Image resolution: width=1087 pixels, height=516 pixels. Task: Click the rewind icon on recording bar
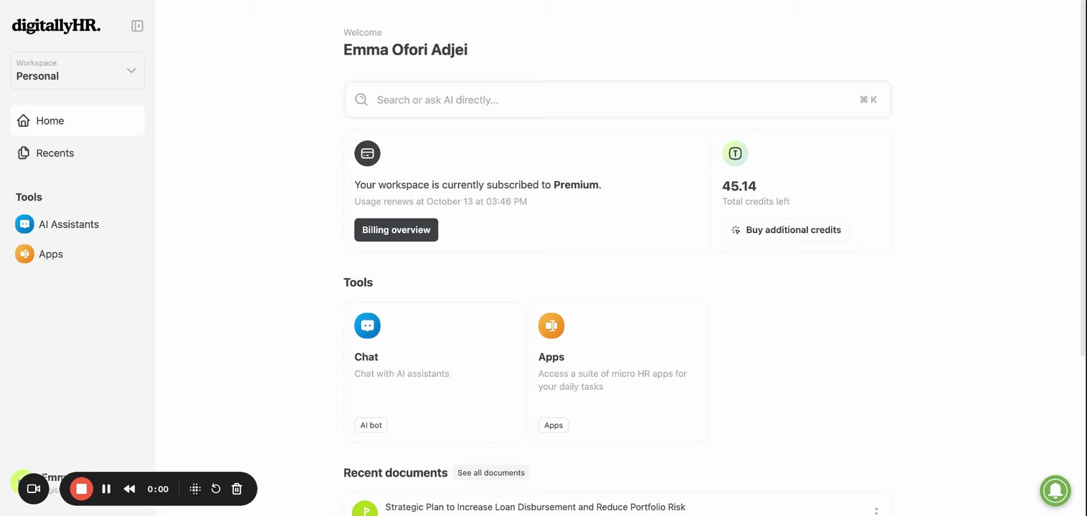129,489
